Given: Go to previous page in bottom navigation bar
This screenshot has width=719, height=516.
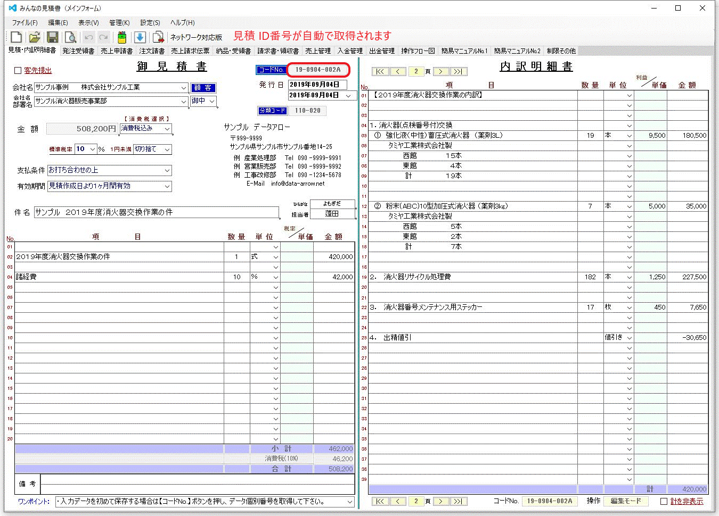Looking at the screenshot, I should click(398, 501).
